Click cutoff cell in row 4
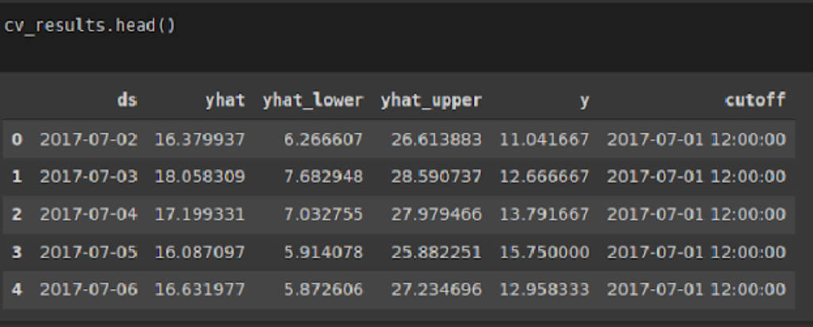Viewport: 813px width, 327px height. [697, 289]
